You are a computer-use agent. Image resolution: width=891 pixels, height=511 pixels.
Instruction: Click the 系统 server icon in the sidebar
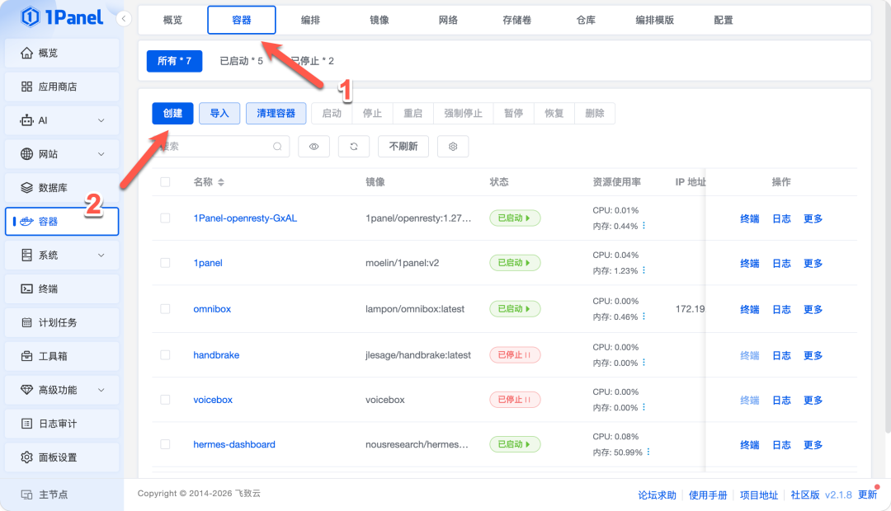(26, 255)
